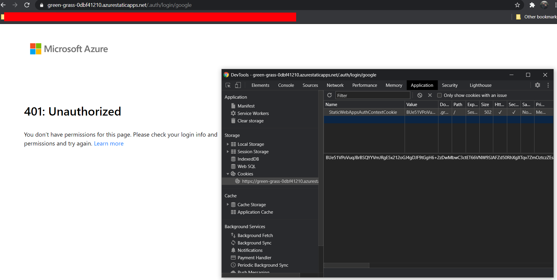Switch to the Console tab
Viewport: 557px width, 280px height.
tap(286, 85)
